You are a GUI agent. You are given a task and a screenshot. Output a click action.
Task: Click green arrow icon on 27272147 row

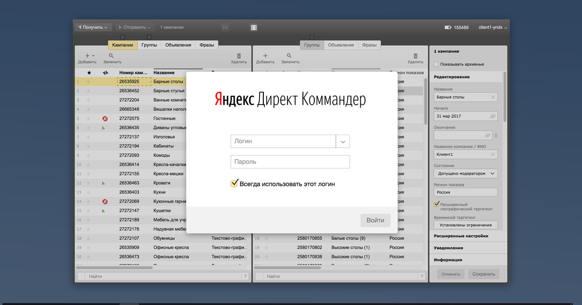pyautogui.click(x=104, y=211)
